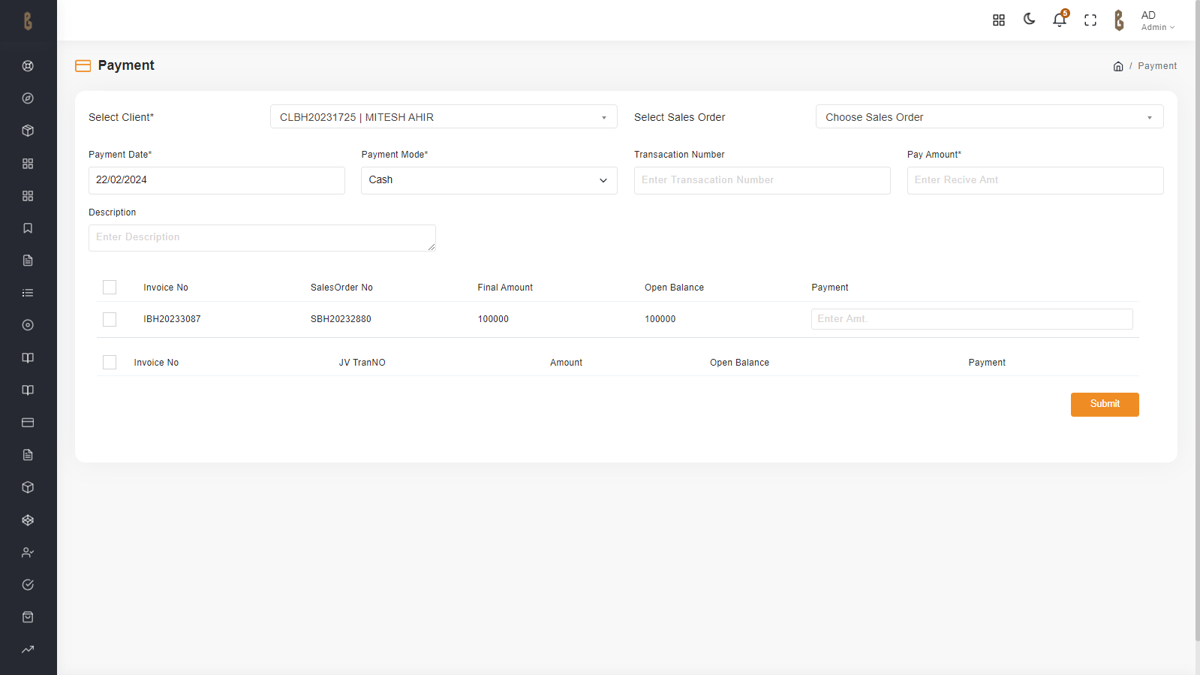The image size is (1200, 675).
Task: Click the sidebar box icon below the compass
Action: coord(28,131)
